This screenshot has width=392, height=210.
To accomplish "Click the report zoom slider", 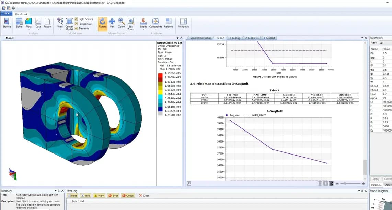I will click(350, 184).
